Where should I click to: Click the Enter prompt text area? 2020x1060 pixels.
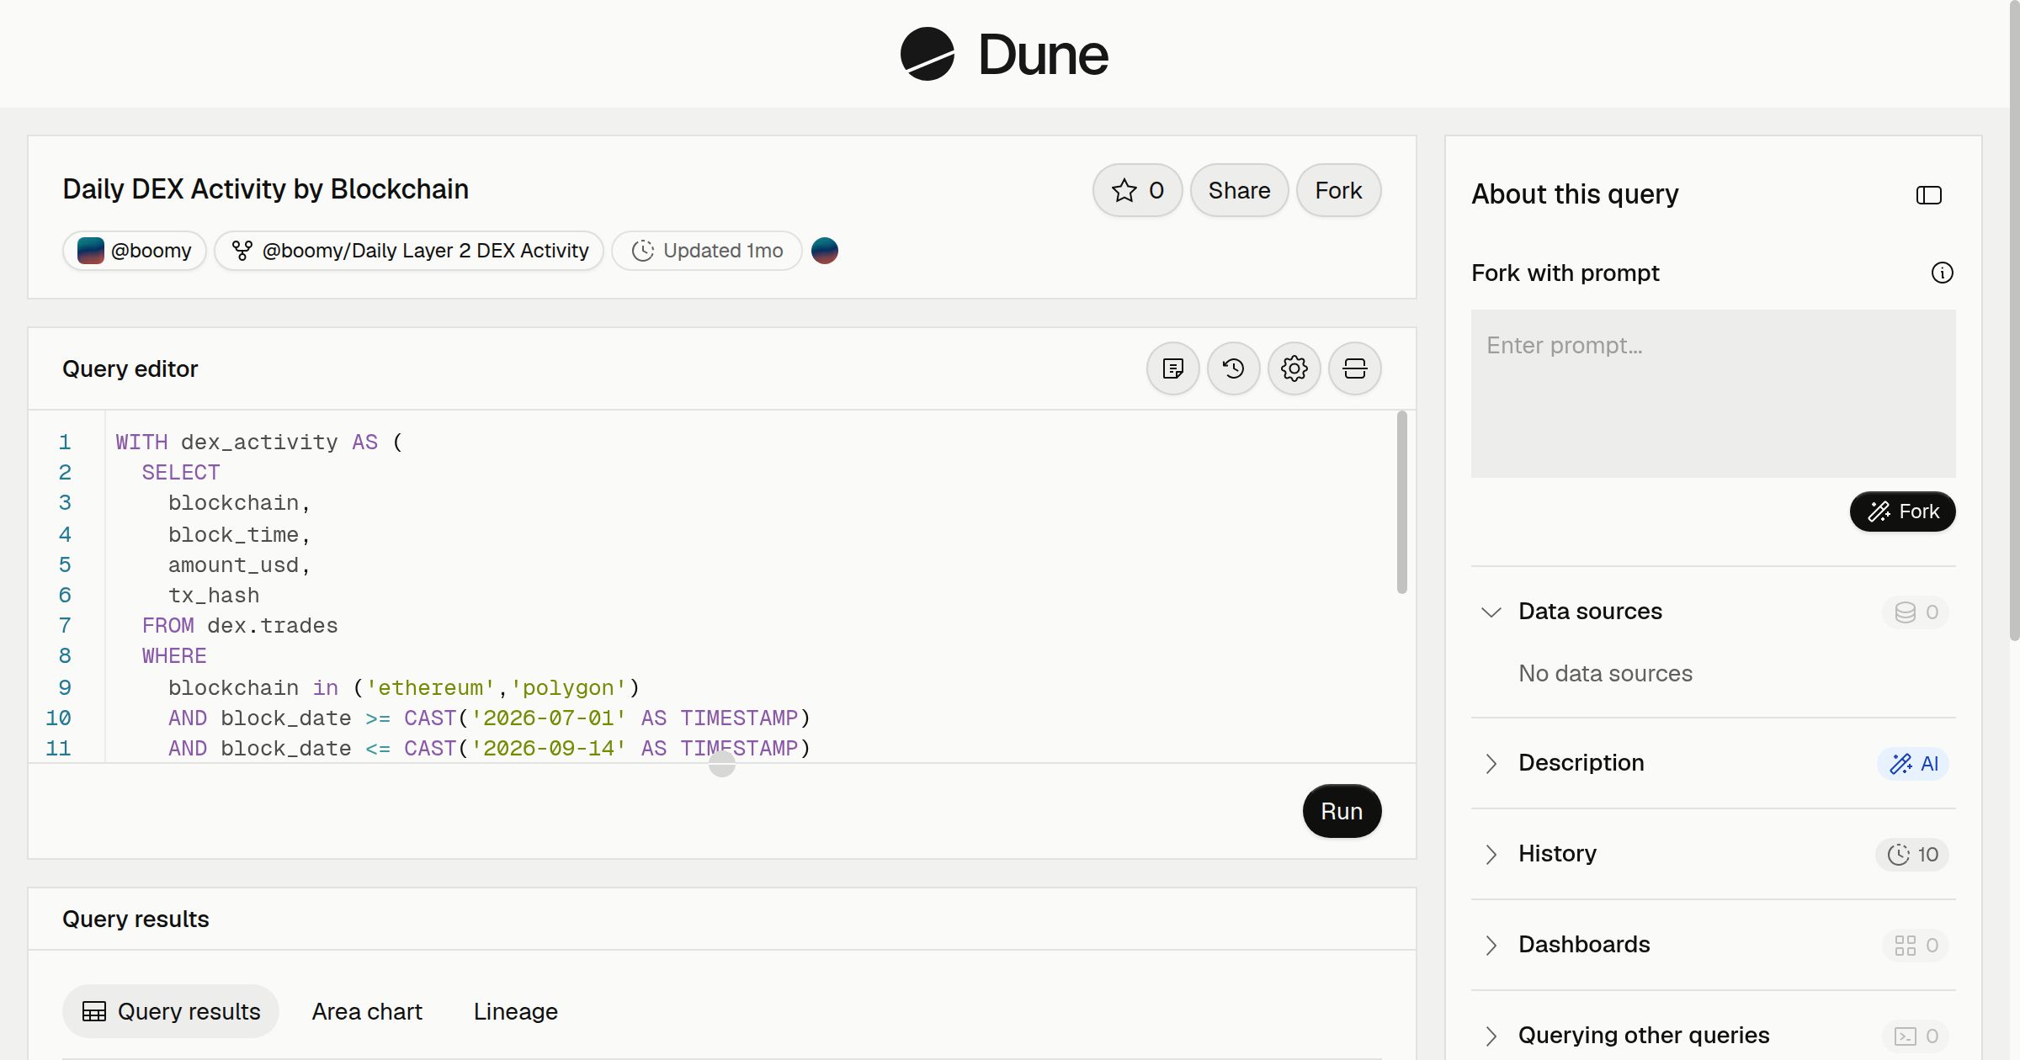click(1713, 393)
